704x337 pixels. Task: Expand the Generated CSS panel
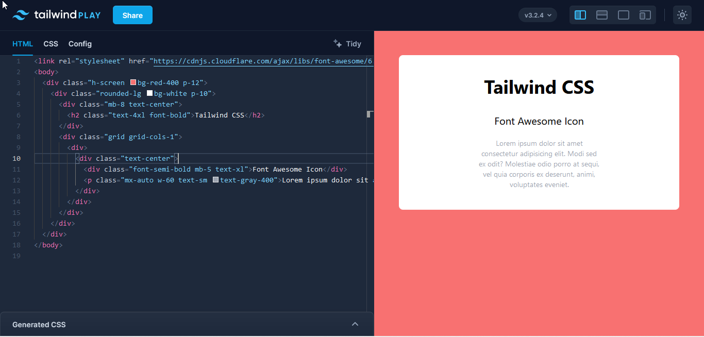tap(355, 324)
